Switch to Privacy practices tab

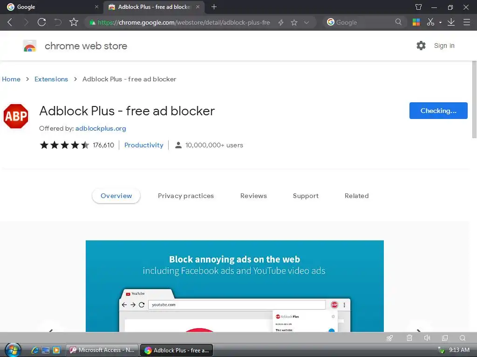[x=186, y=196]
